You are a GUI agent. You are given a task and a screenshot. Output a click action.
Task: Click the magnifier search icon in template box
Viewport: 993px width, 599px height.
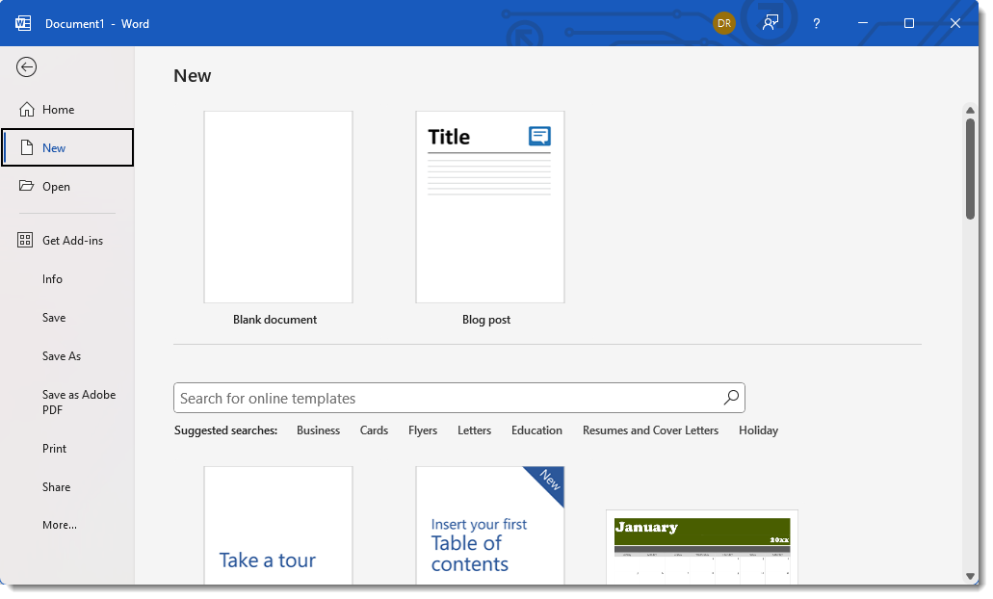pos(731,398)
